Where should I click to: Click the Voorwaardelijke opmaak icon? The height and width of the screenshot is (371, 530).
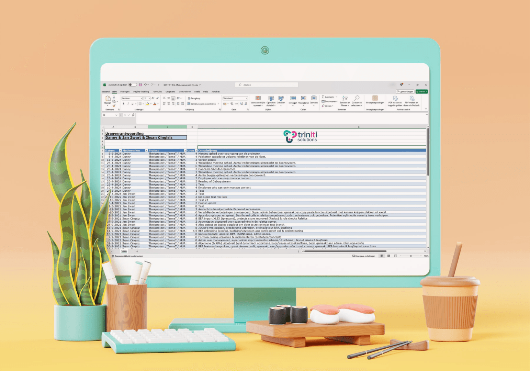point(258,98)
